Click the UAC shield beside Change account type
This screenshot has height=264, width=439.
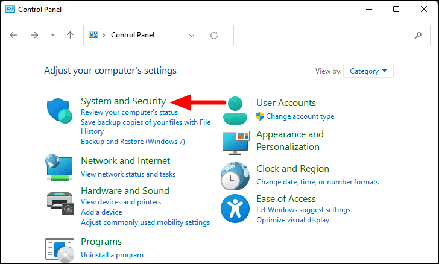pos(260,116)
